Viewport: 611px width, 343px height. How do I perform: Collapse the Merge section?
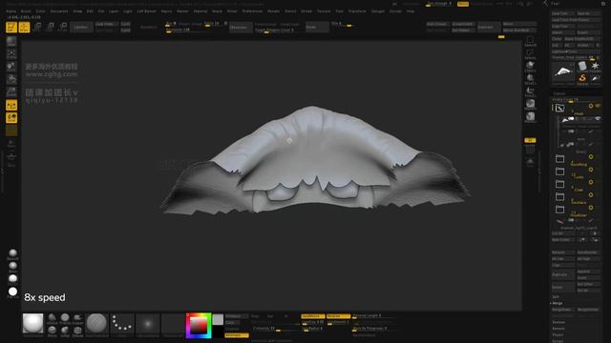point(557,303)
